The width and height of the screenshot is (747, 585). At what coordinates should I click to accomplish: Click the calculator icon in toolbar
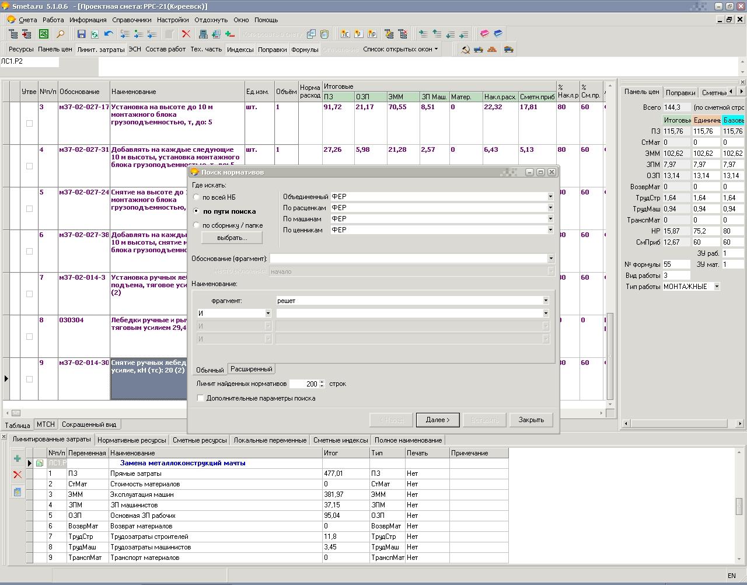[203, 34]
